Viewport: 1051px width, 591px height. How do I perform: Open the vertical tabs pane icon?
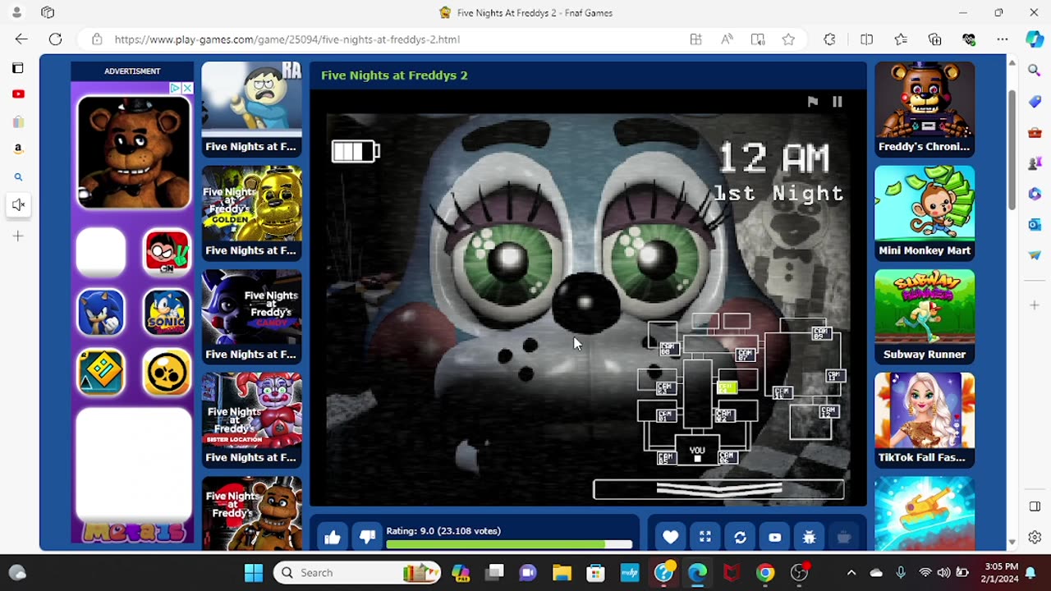click(18, 68)
